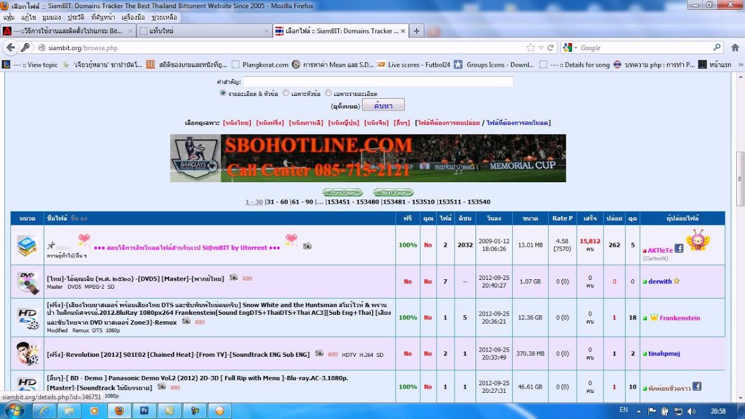Click the Next Page button
The width and height of the screenshot is (745, 419).
pyautogui.click(x=393, y=193)
